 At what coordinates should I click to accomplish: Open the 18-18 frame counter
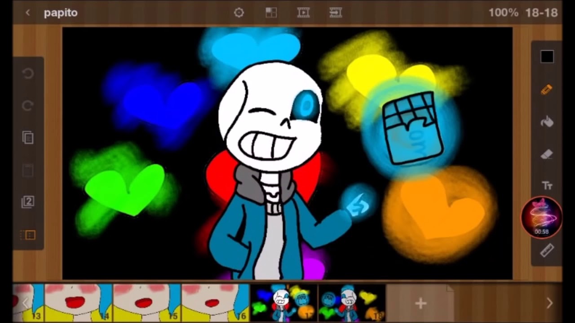pyautogui.click(x=541, y=13)
